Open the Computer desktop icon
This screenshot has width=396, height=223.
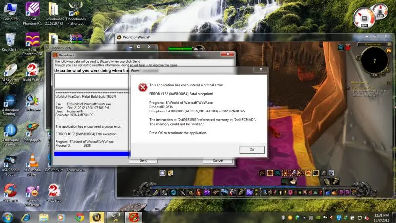10,11
